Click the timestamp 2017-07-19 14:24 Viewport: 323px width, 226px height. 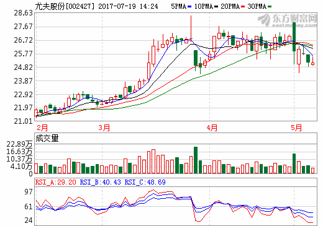point(128,6)
